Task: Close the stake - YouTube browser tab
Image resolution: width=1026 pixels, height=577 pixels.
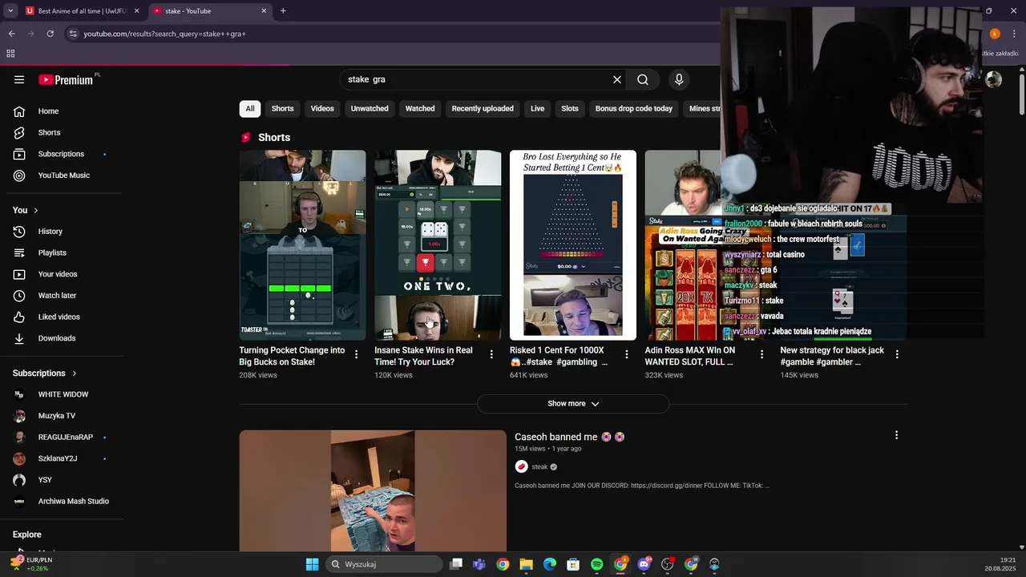Action: tap(264, 11)
